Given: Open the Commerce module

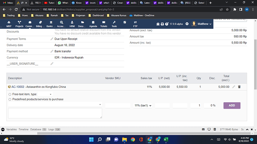Looking at the screenshot, I should 30,24.
